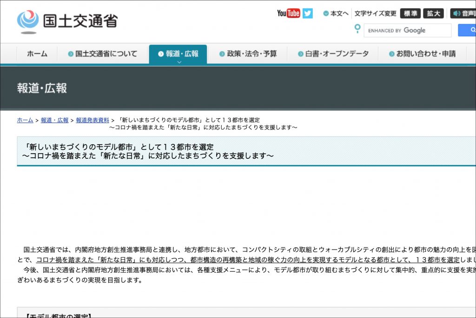Screen dimensions: 476x318
Task: Enlarge text size with 拡大
Action: pos(433,14)
